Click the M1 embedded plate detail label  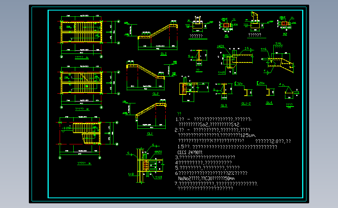click(227, 36)
